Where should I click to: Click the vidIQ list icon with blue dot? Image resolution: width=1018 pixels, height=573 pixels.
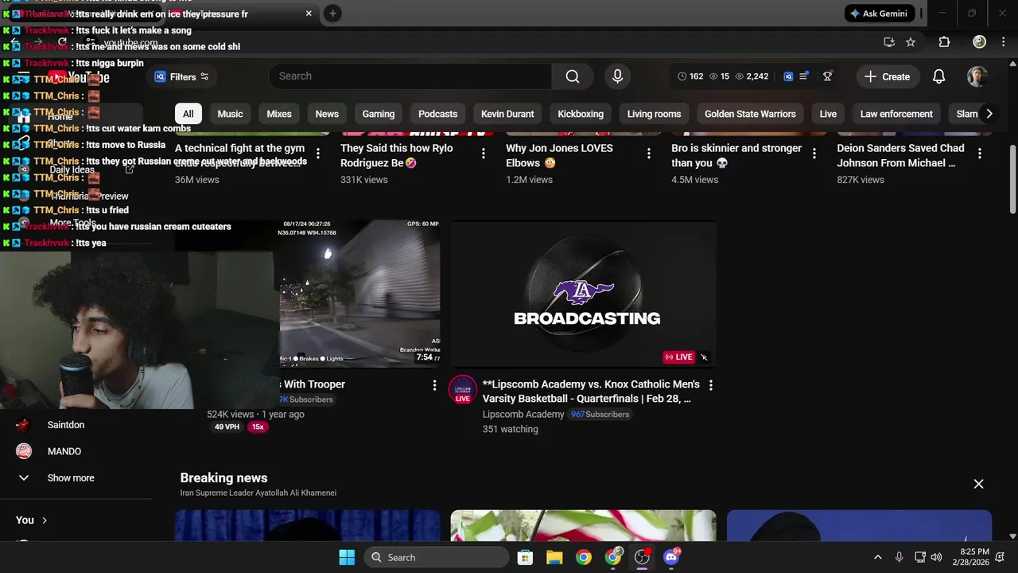tap(804, 76)
